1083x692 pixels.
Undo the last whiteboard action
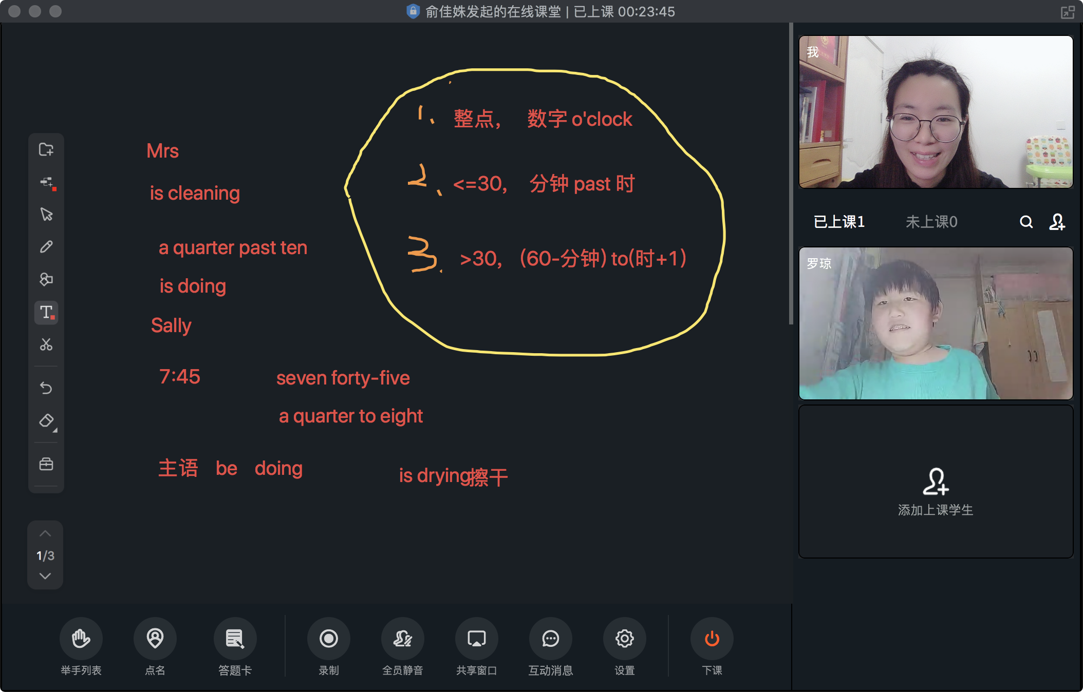(46, 388)
